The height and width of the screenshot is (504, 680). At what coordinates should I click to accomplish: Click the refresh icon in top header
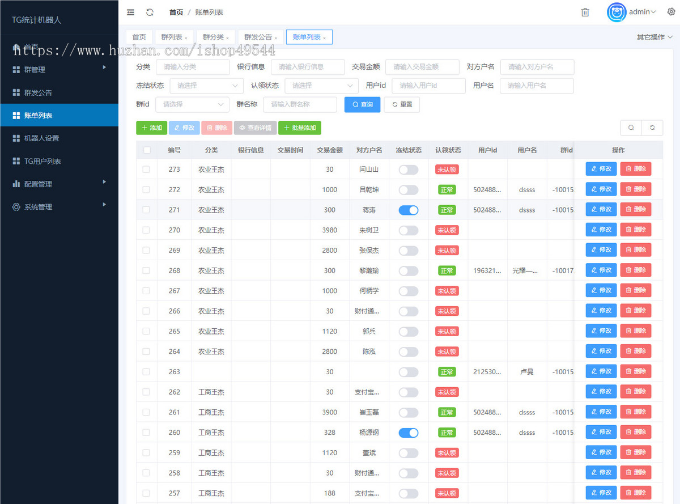pos(150,12)
